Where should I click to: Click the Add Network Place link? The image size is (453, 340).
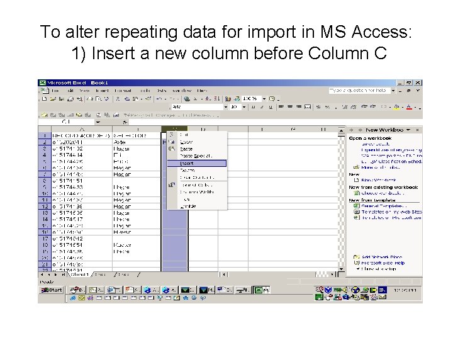tap(382, 257)
